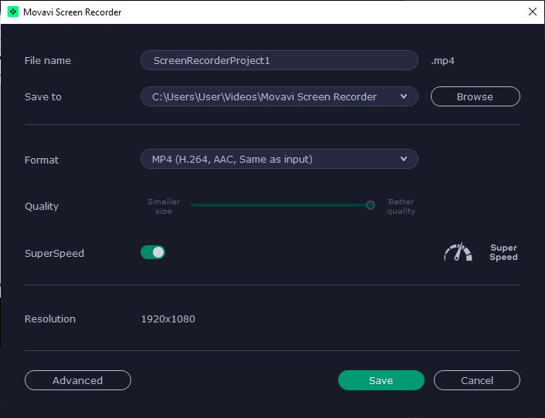The image size is (545, 418).
Task: Click the 'Quality' label
Action: click(42, 206)
